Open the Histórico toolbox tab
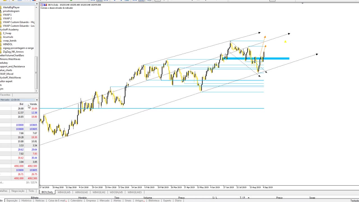Image resolution: width=359 pixels, height=202 pixels. point(26,201)
